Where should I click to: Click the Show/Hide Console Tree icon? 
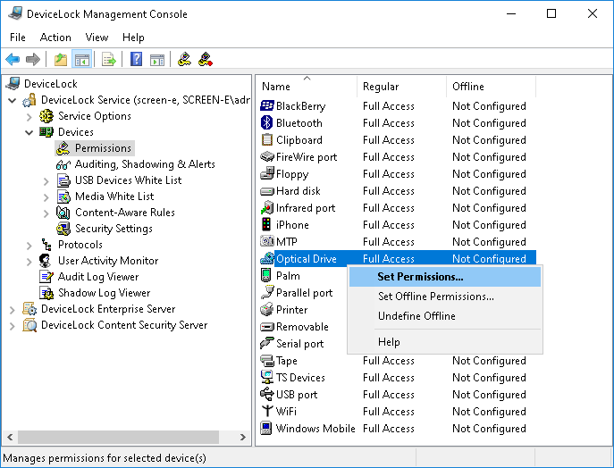point(82,60)
